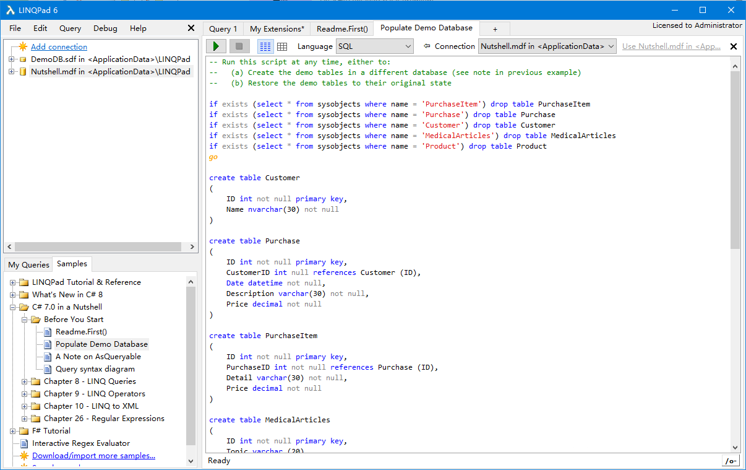The width and height of the screenshot is (746, 470).
Task: Select the Populate Demo Database tab
Action: tap(426, 28)
